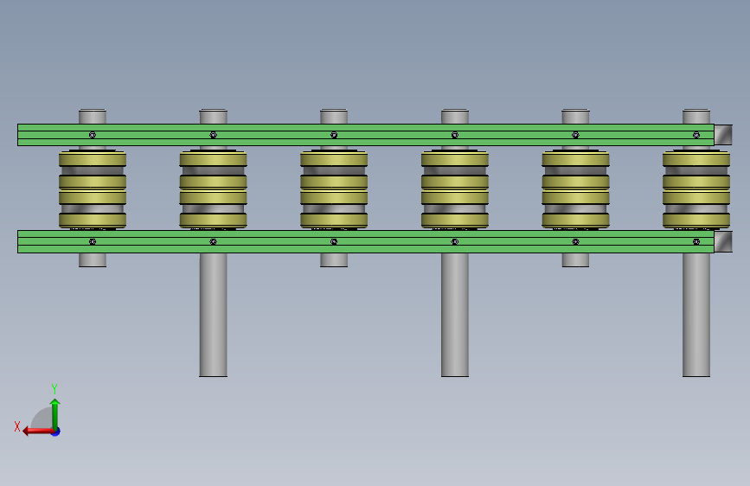The width and height of the screenshot is (750, 486).
Task: Click the blue Z axis dot at triad origin
Action: [56, 432]
